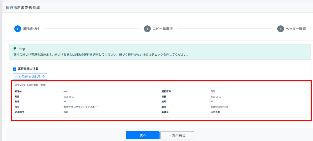Image resolution: width=313 pixels, height=141 pixels.
Task: Go to step 2 コピー元選択
Action: [x=158, y=29]
